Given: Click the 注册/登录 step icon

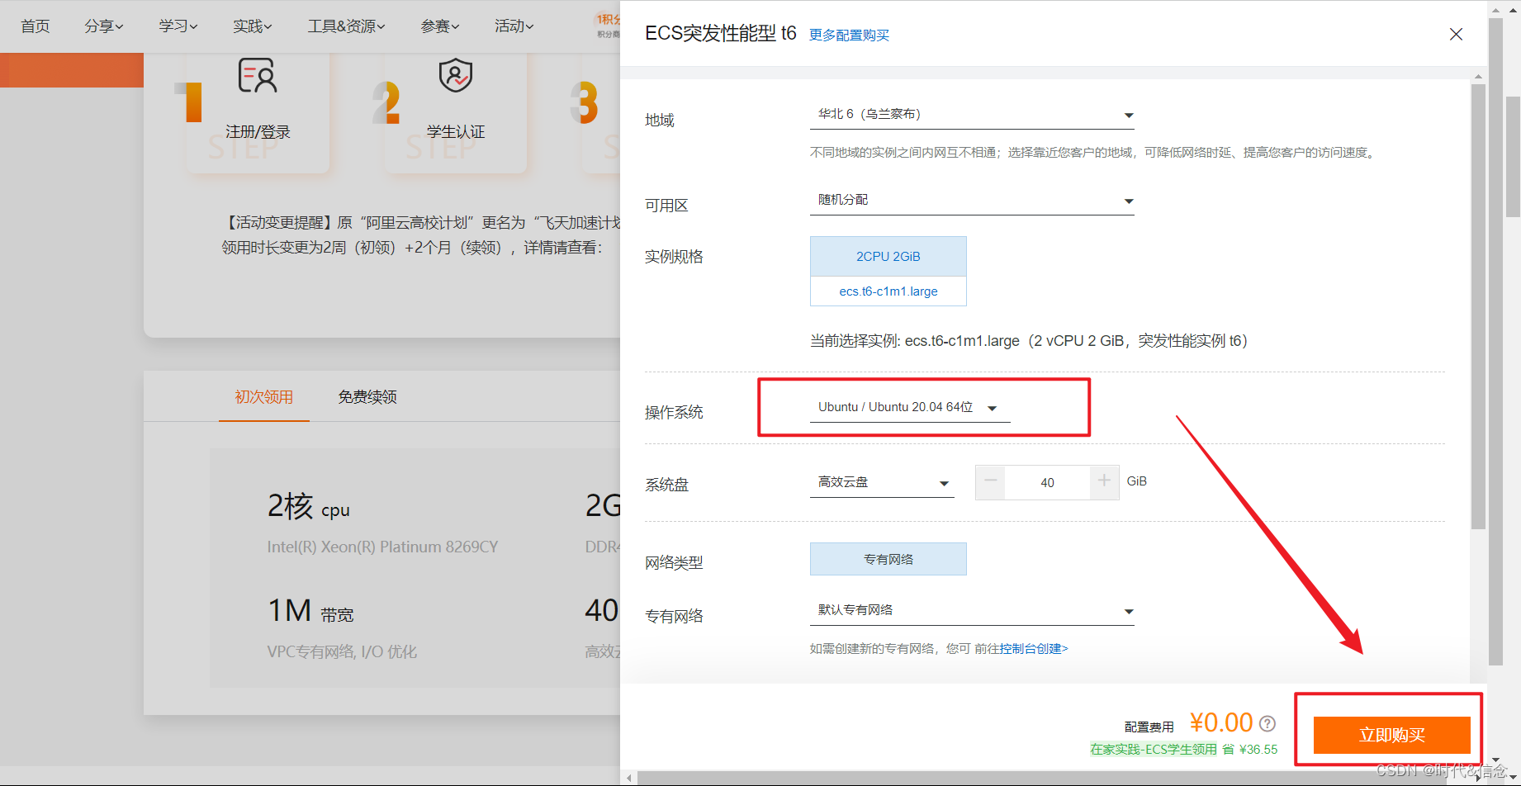Looking at the screenshot, I should [x=258, y=75].
